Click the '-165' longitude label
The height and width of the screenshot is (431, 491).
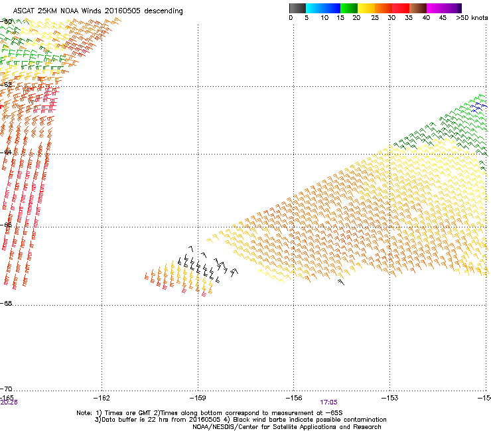[7, 397]
